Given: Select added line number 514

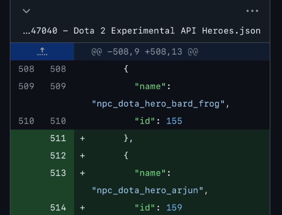Looking at the screenshot, I should coord(58,208).
